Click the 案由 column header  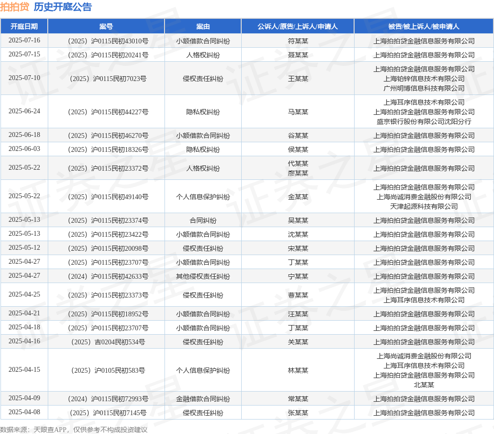coord(203,27)
